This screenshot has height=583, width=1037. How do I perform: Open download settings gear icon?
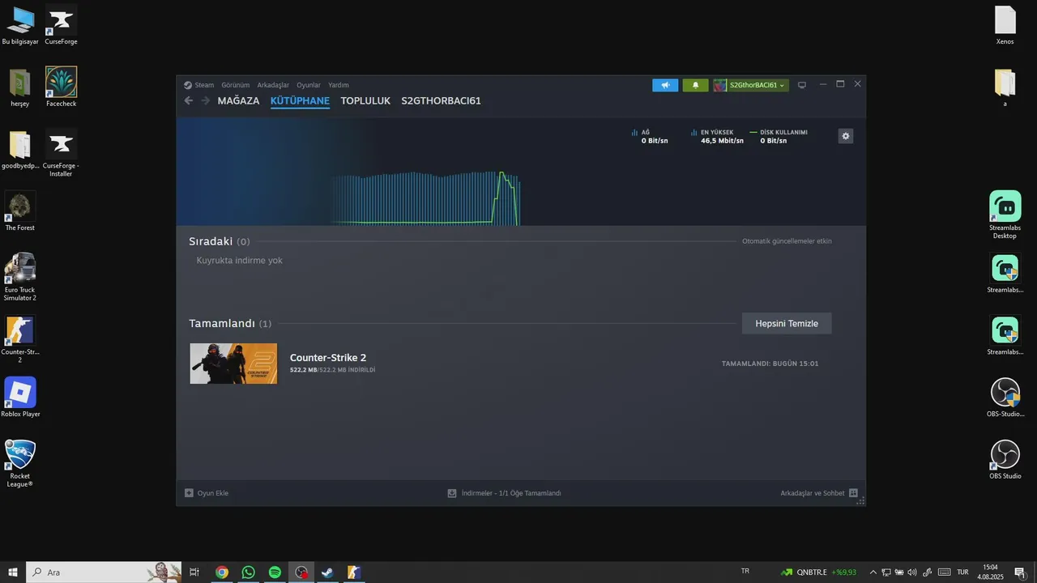tap(846, 136)
